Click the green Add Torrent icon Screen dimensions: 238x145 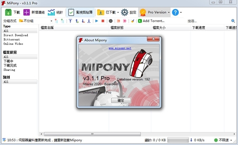[x=140, y=21]
